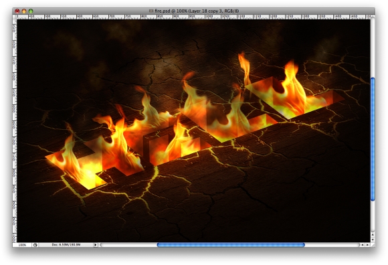388x265 pixels.
Task: Click the document size readout in status bar
Action: 66,245
